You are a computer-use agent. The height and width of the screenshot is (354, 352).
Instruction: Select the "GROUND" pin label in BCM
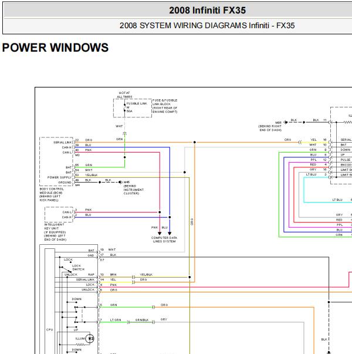click(x=65, y=183)
